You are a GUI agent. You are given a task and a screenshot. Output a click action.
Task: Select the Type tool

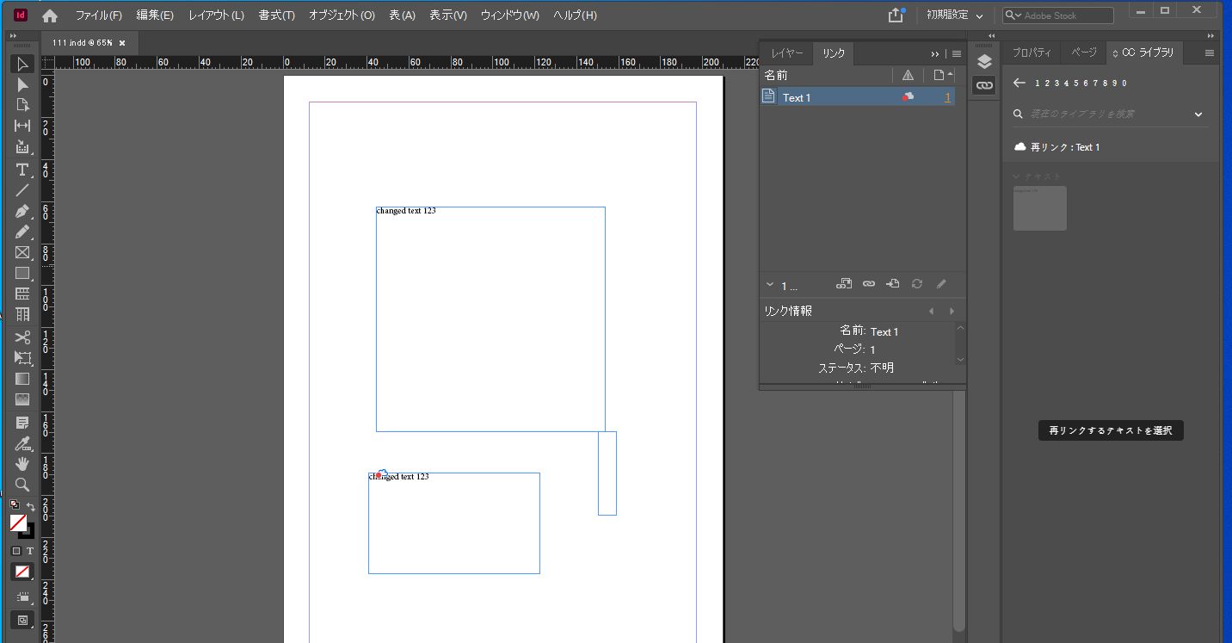coord(22,170)
